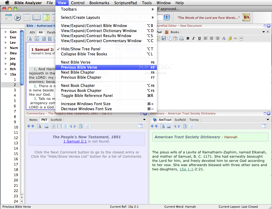The height and width of the screenshot is (209, 272).
Task: Open Select/Create Layouts submenu
Action: pos(106,17)
